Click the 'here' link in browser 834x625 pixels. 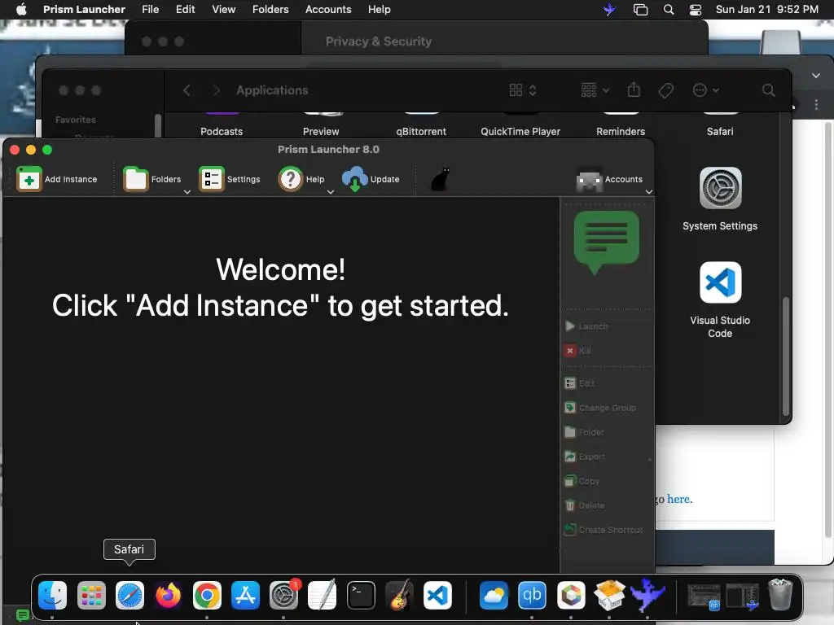tap(679, 499)
